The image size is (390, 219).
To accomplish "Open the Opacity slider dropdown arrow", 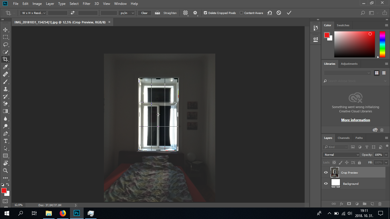I will click(386, 155).
